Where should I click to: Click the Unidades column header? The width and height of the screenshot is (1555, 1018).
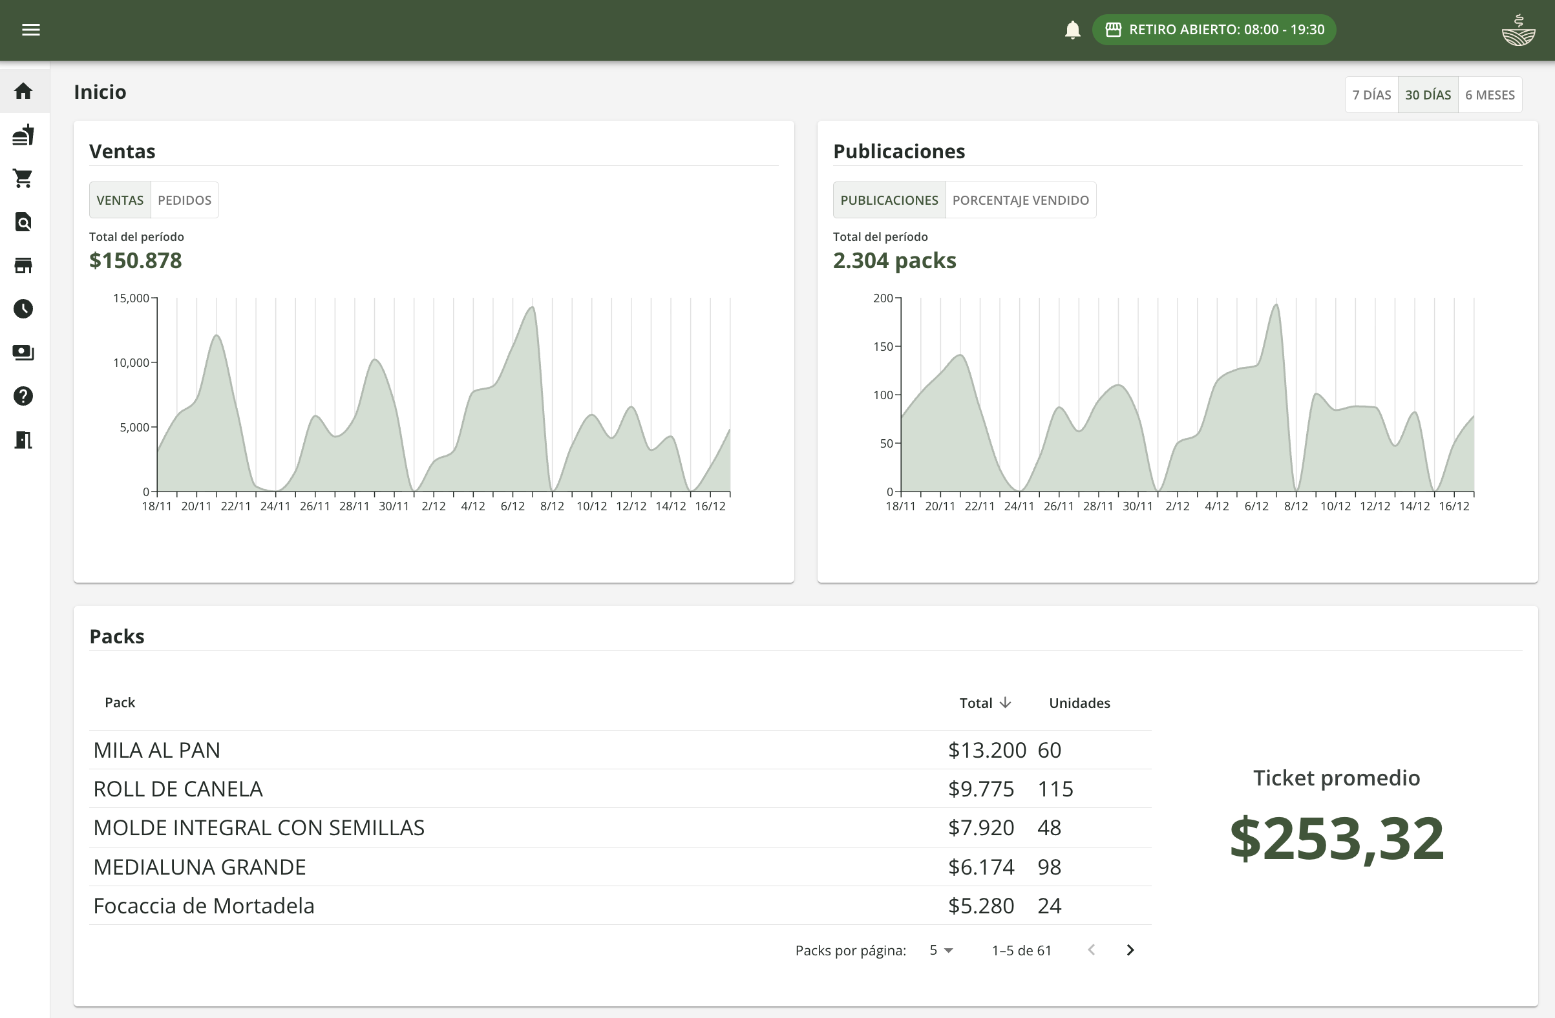(x=1079, y=703)
